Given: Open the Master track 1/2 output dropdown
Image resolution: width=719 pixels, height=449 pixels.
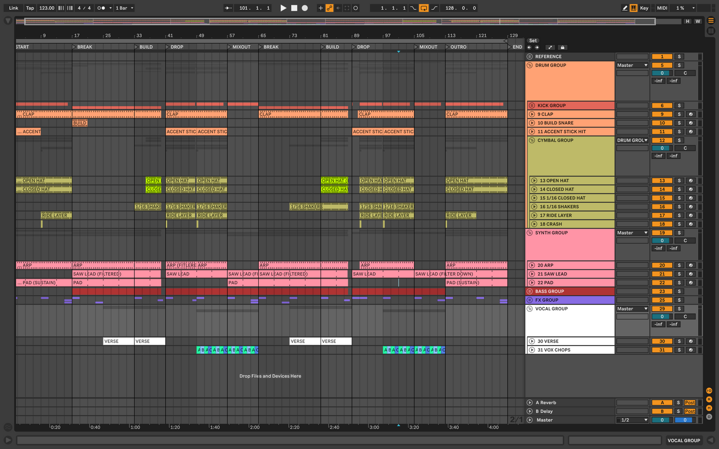Looking at the screenshot, I should [632, 420].
